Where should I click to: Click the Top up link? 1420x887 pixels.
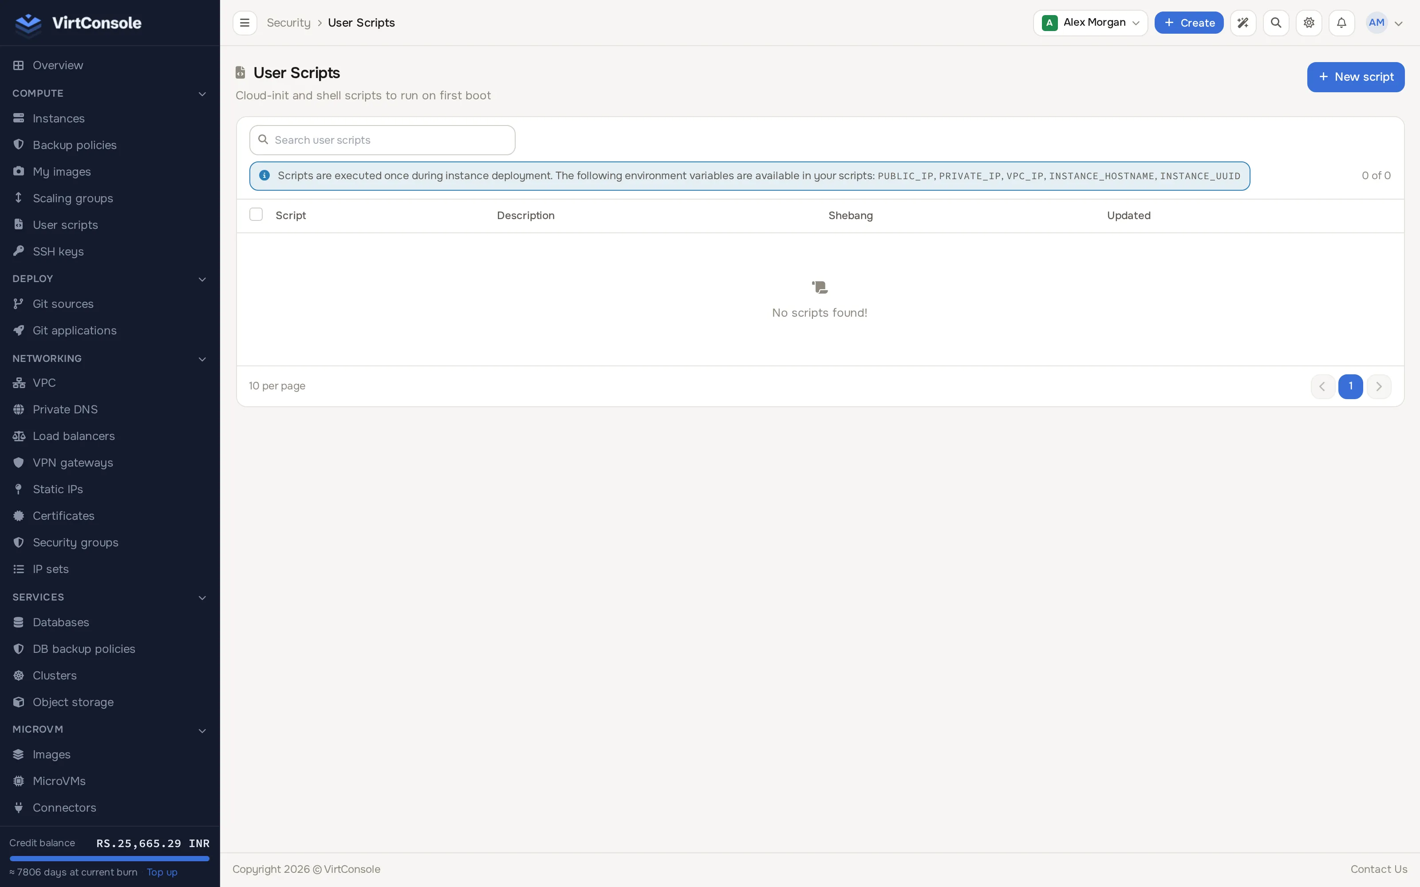click(x=162, y=872)
